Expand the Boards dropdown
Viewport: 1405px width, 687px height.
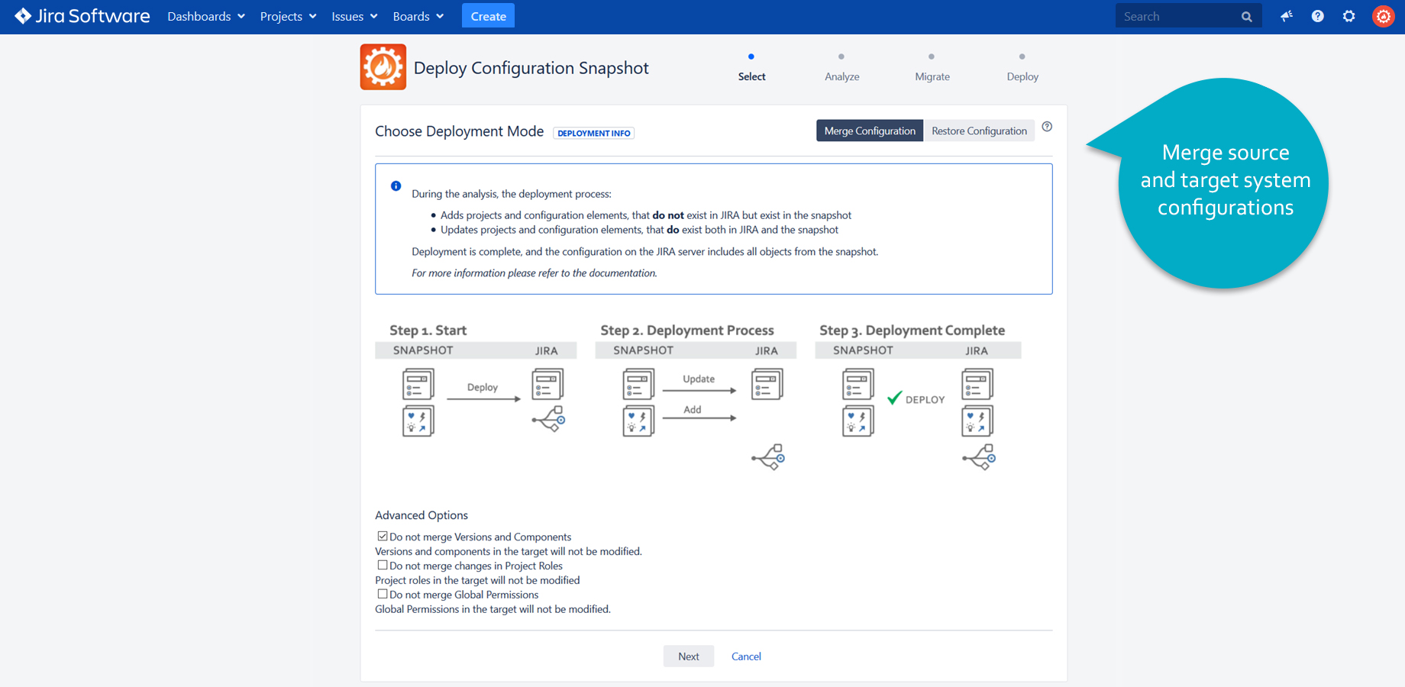click(418, 16)
